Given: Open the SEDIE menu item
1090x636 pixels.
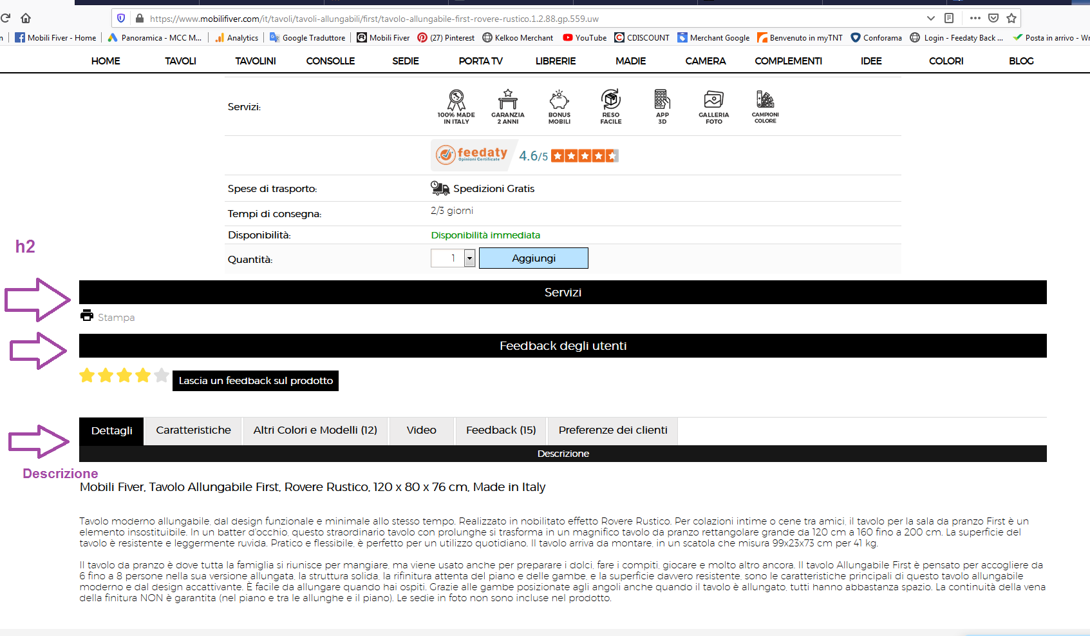Looking at the screenshot, I should point(406,61).
